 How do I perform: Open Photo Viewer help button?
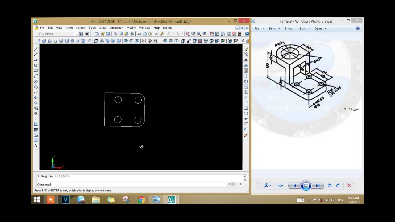[x=358, y=28]
